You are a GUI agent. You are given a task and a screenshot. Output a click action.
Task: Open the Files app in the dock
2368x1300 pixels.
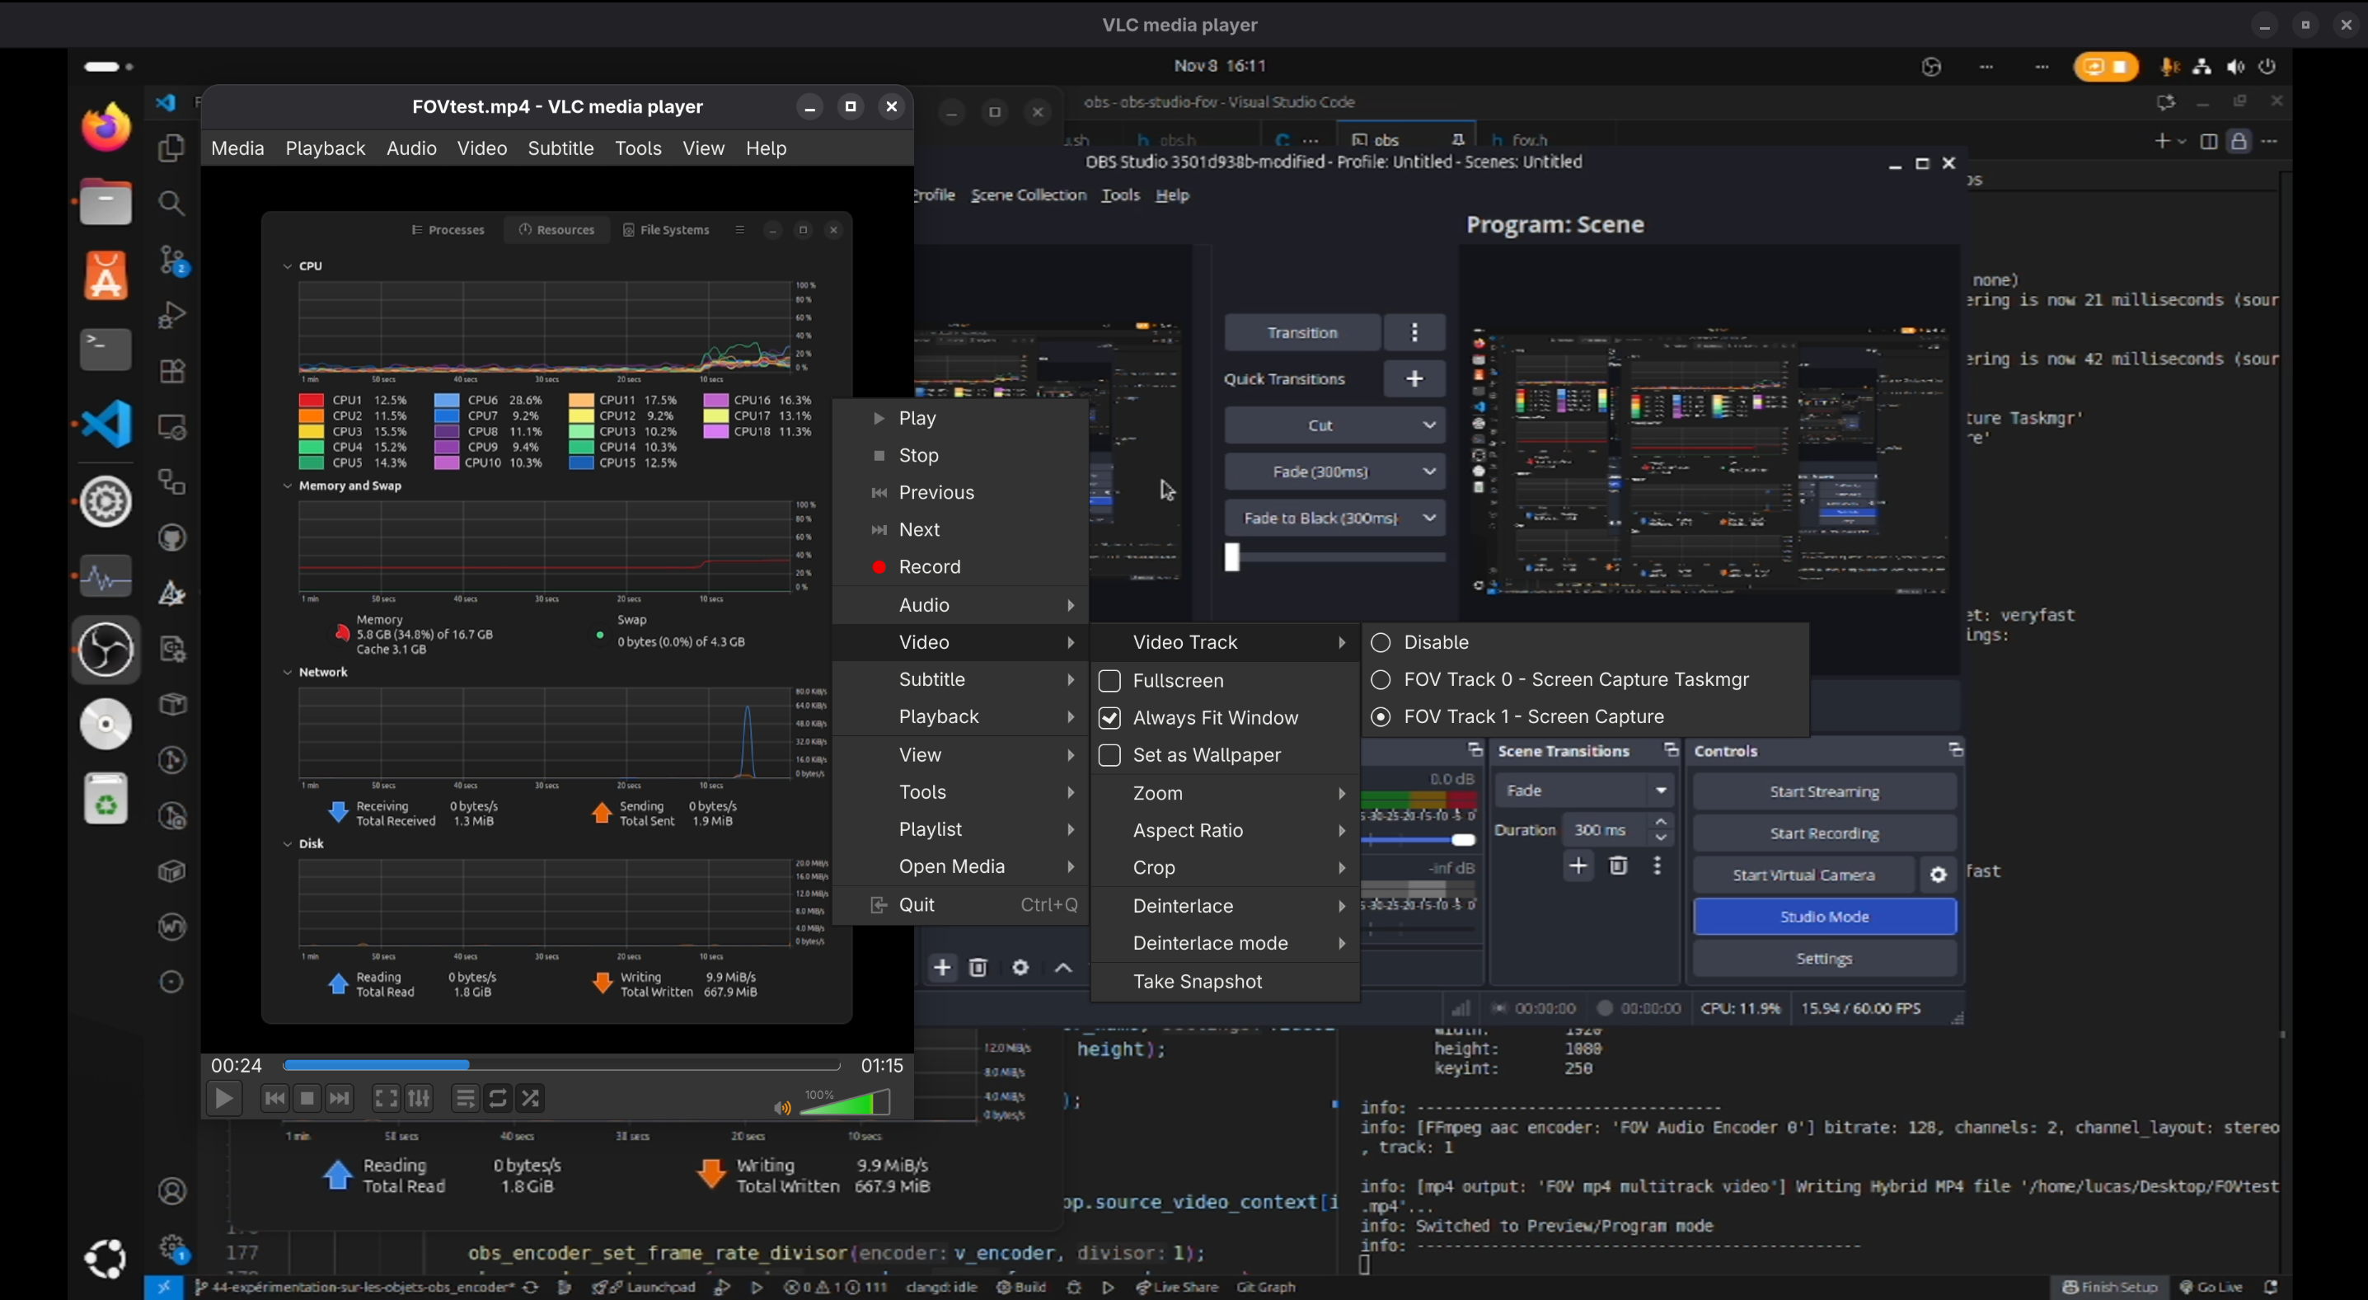click(106, 201)
